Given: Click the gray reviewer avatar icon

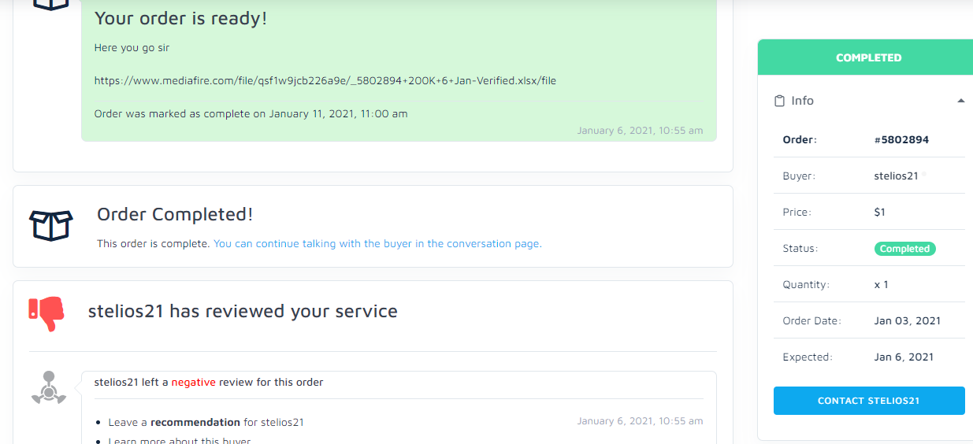Looking at the screenshot, I should click(x=49, y=388).
